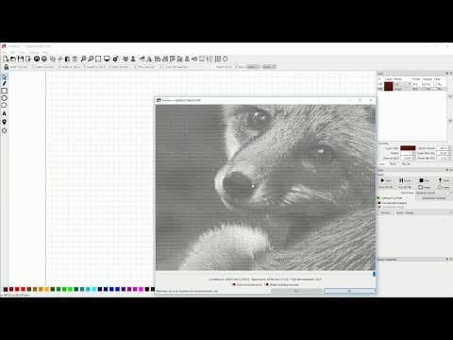Toggle Output for first layer row
Screen dimensions: 453x340
point(424,84)
